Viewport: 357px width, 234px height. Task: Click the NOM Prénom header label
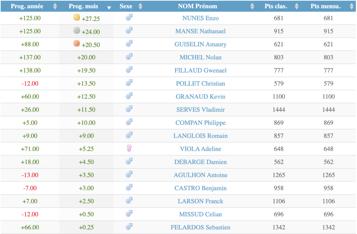(197, 6)
